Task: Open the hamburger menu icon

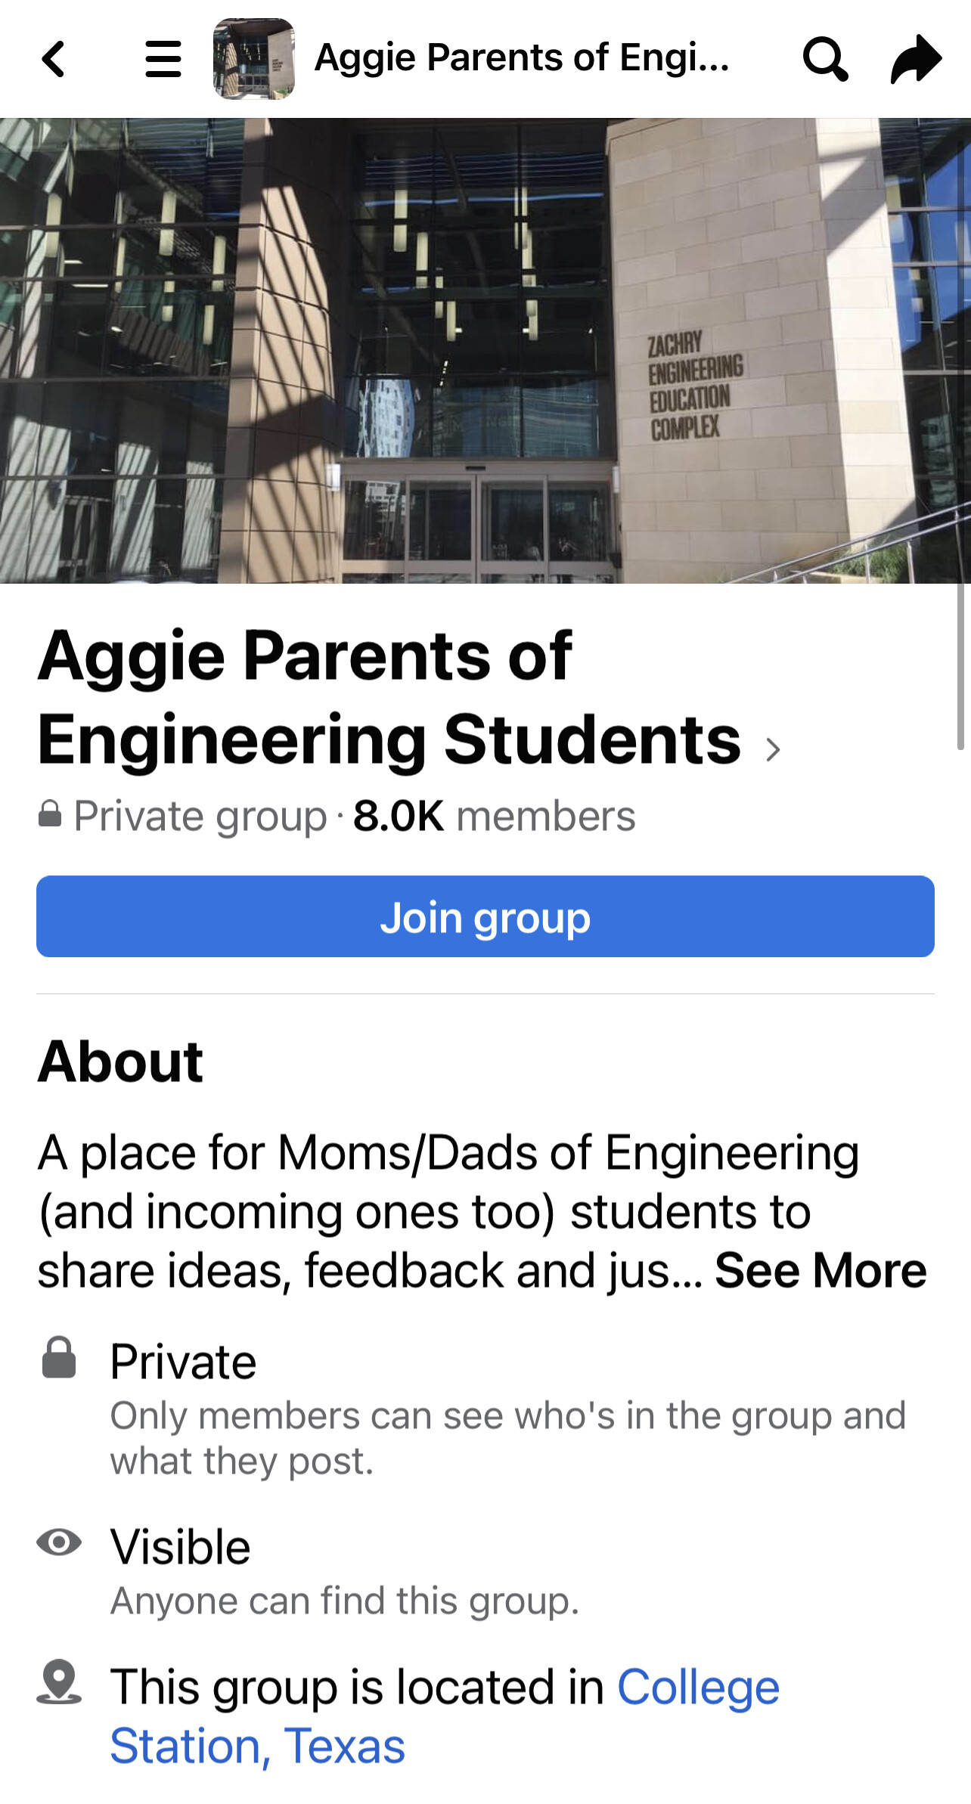Action: click(x=163, y=59)
